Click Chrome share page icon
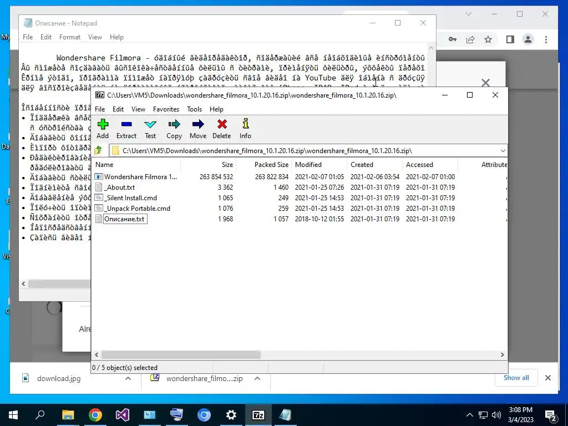 pyautogui.click(x=470, y=39)
